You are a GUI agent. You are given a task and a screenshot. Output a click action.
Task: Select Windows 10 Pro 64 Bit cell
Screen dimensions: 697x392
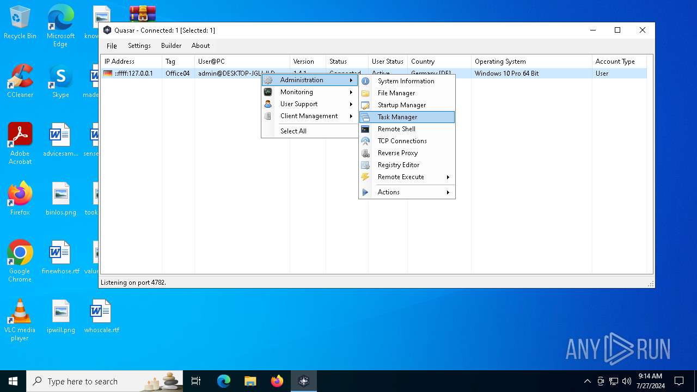point(506,73)
